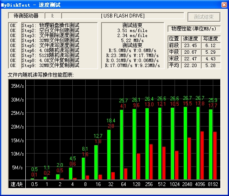The image size is (229, 196).
Task: Click the 物理性能(单位MB/s) header
Action: [x=194, y=29]
